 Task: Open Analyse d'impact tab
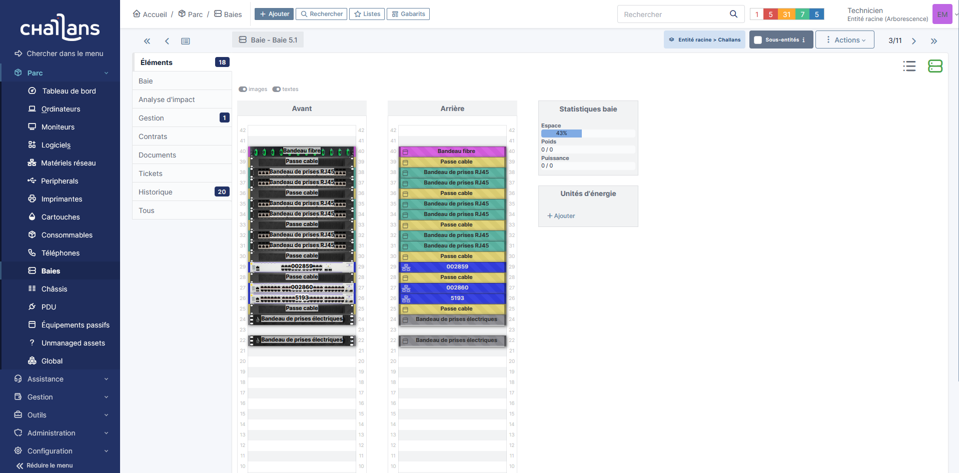[167, 99]
